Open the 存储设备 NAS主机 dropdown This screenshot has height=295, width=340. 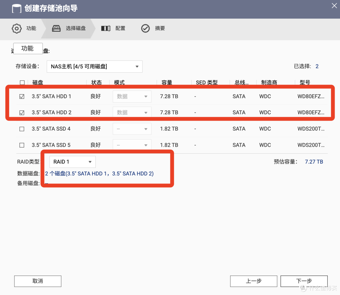coord(94,67)
